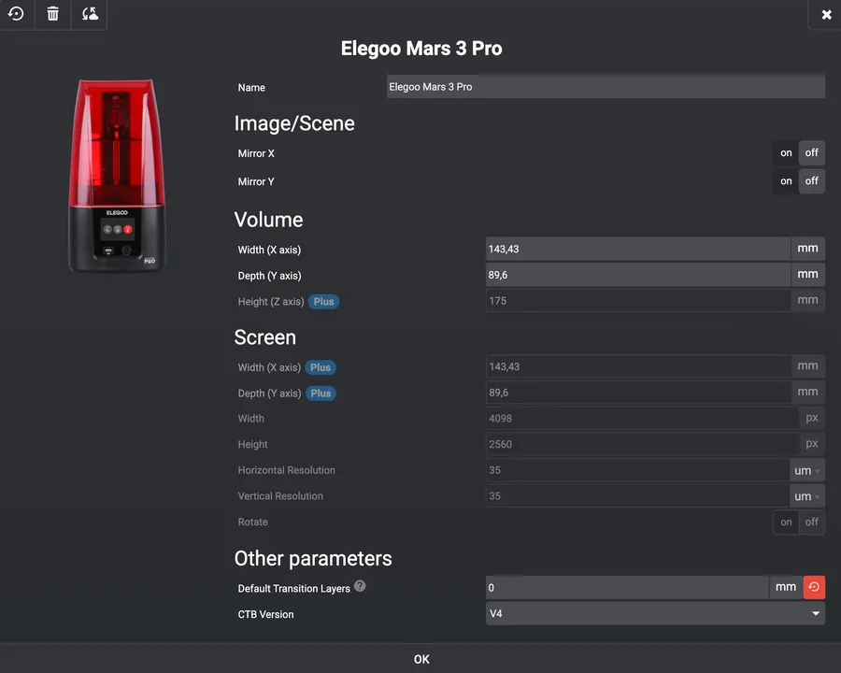Turn Mirror Y off
Viewport: 841px width, 673px height.
click(x=811, y=180)
